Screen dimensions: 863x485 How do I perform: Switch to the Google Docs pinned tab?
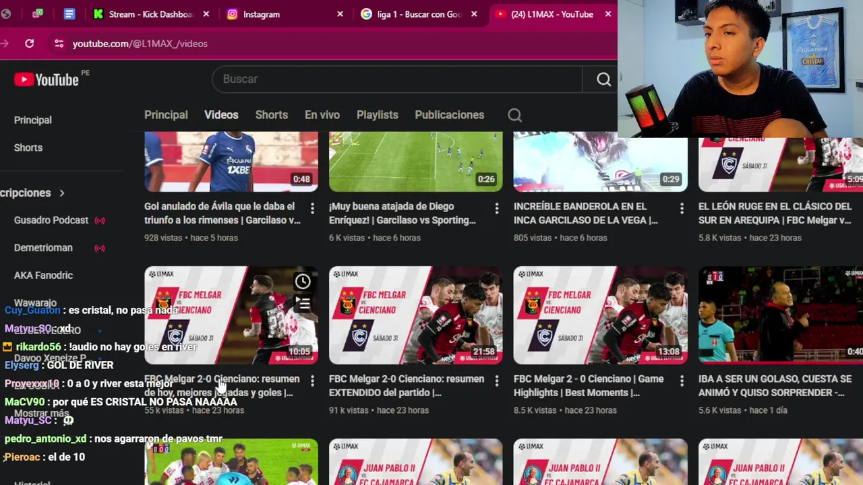(69, 14)
